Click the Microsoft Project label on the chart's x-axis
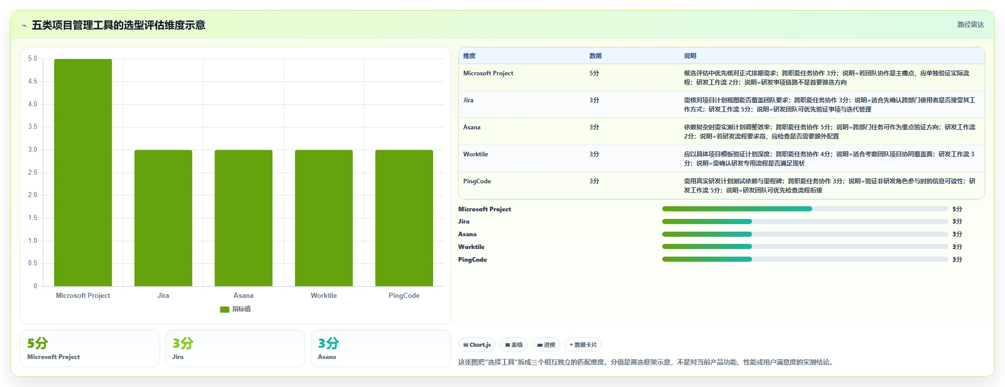 pos(83,295)
